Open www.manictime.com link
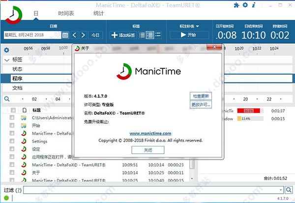 (150, 134)
